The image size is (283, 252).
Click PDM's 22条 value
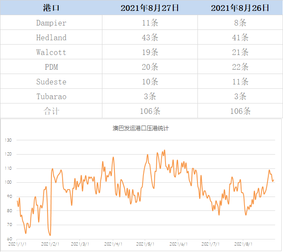[x=240, y=67]
